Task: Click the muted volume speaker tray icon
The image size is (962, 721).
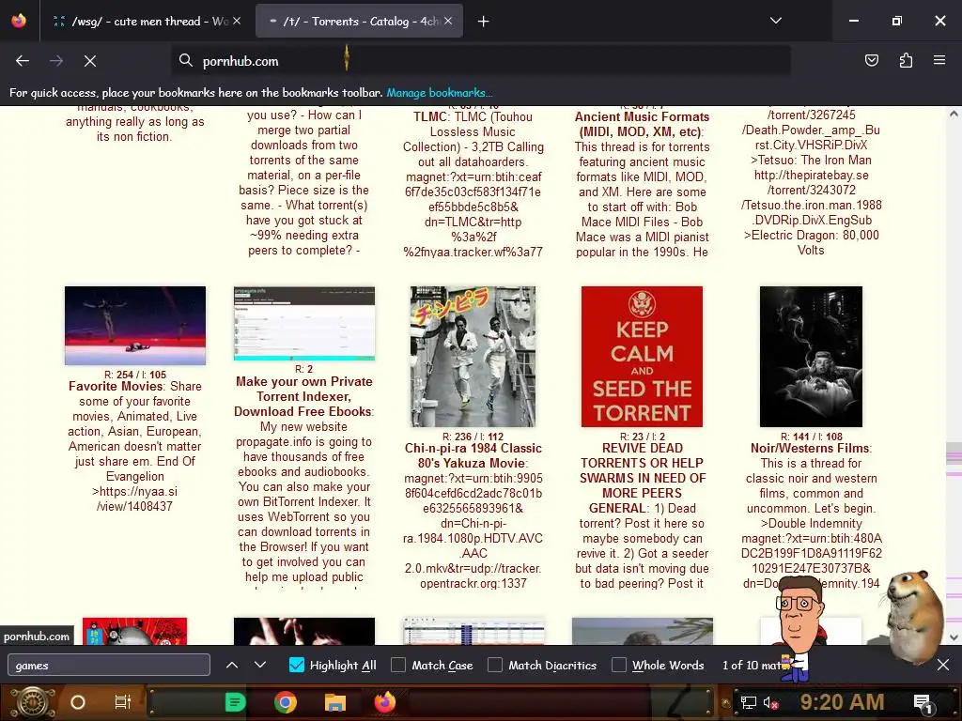Action: pos(771,702)
